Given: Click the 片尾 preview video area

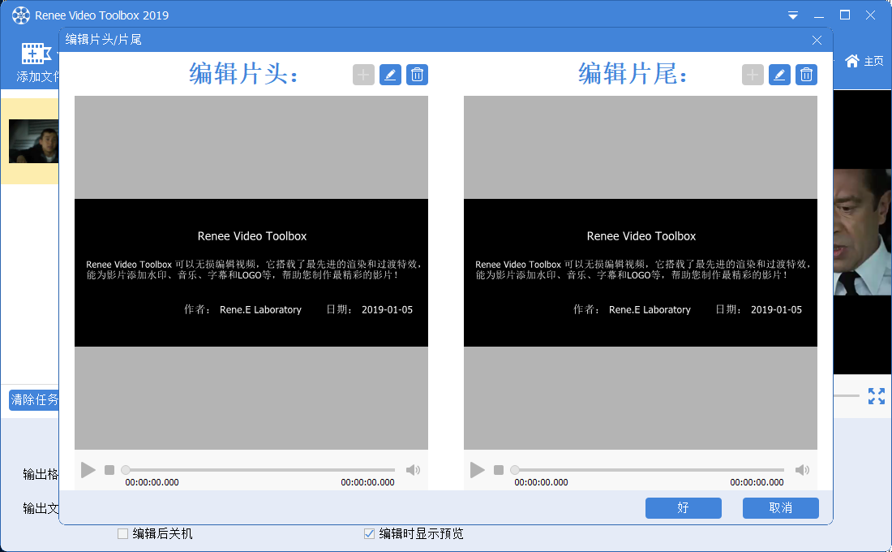Looking at the screenshot, I should pos(641,273).
